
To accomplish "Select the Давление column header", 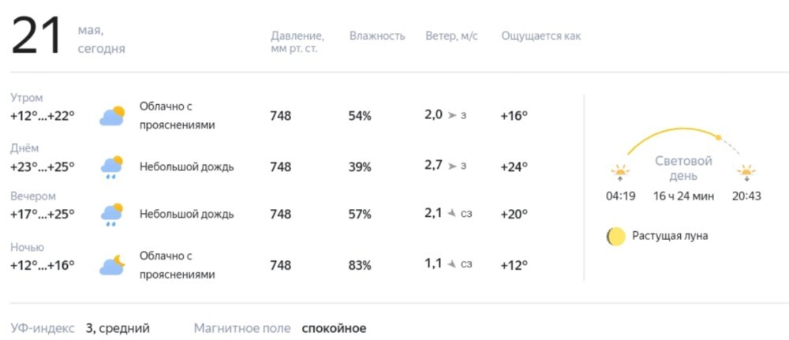I will click(x=297, y=43).
